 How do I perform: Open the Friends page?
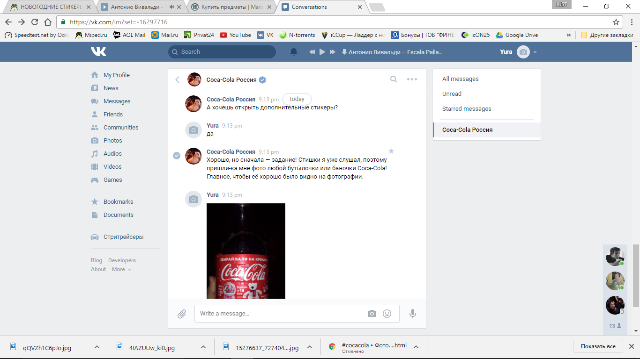[x=113, y=114]
